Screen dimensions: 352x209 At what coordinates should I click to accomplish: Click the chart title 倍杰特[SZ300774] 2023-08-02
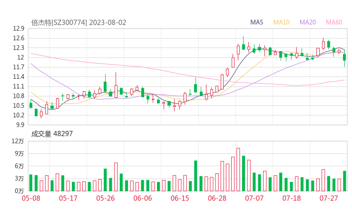pos(78,23)
